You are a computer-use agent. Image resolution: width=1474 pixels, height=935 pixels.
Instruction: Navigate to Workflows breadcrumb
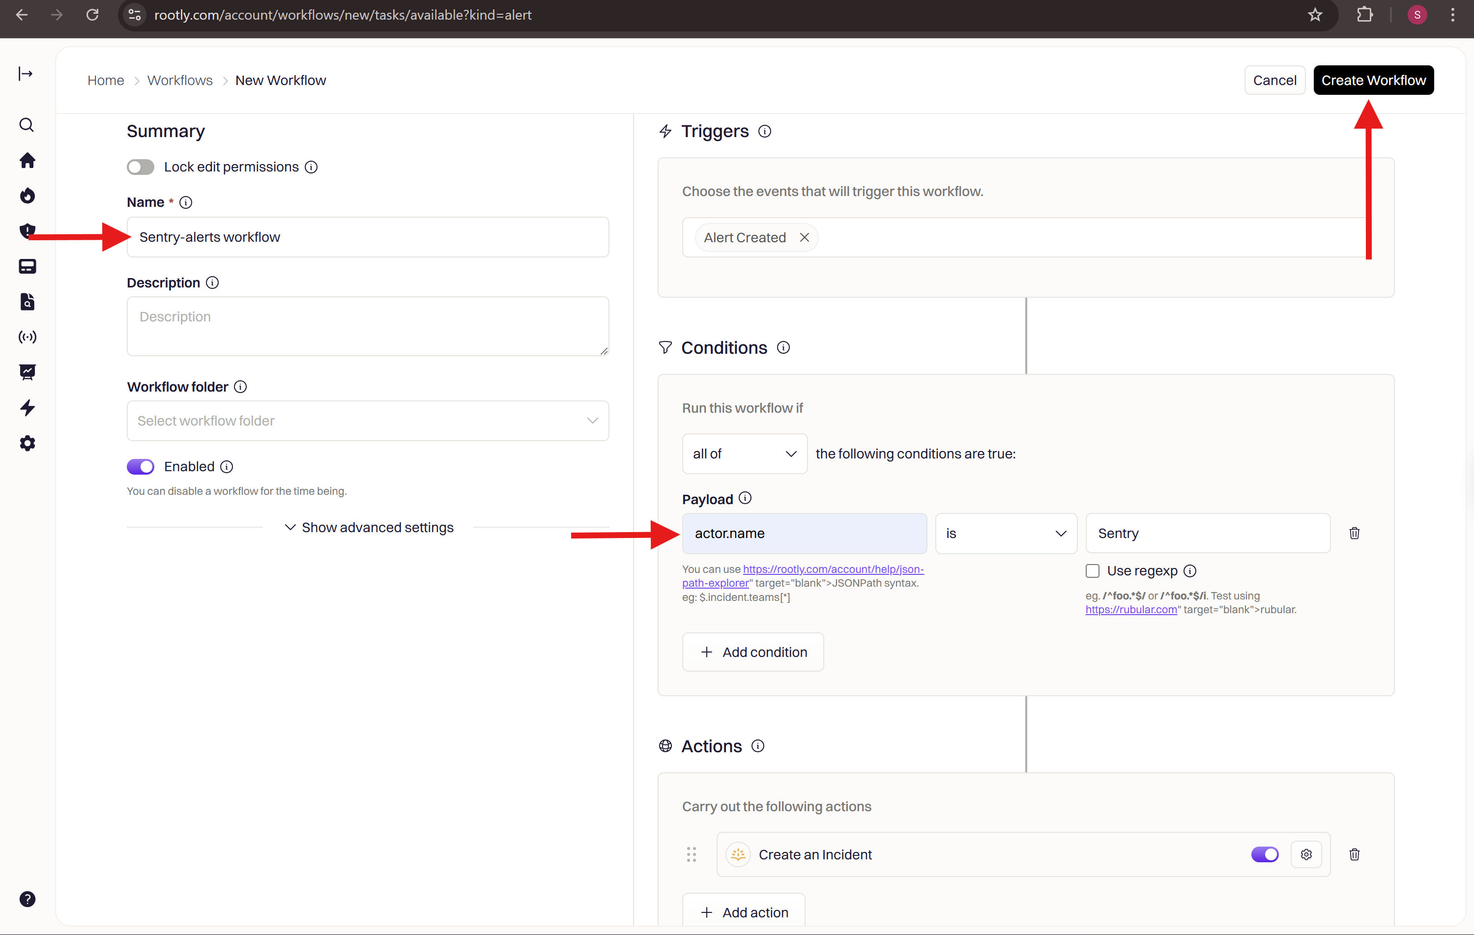click(180, 80)
